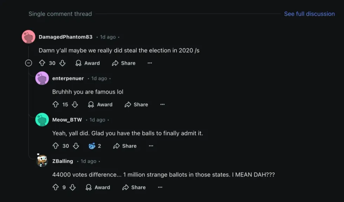Open more options on DamagedPhantom83's comment
Image resolution: width=344 pixels, height=202 pixels.
[150, 63]
